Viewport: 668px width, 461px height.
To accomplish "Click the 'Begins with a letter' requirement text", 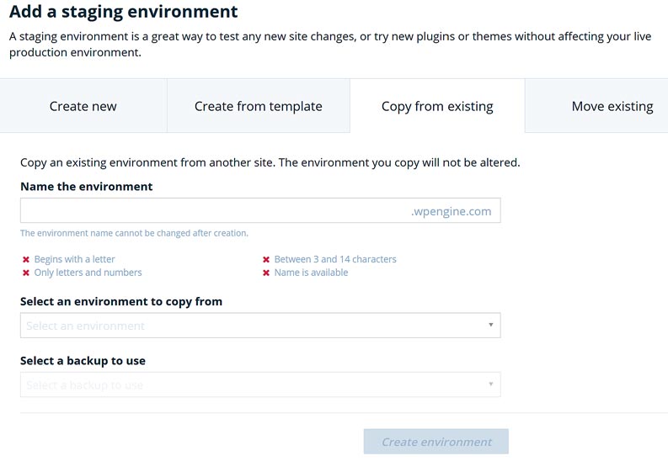I will pyautogui.click(x=75, y=259).
